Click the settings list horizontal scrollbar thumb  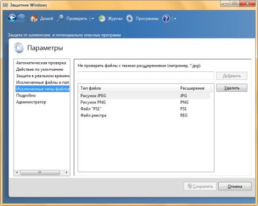40,172
